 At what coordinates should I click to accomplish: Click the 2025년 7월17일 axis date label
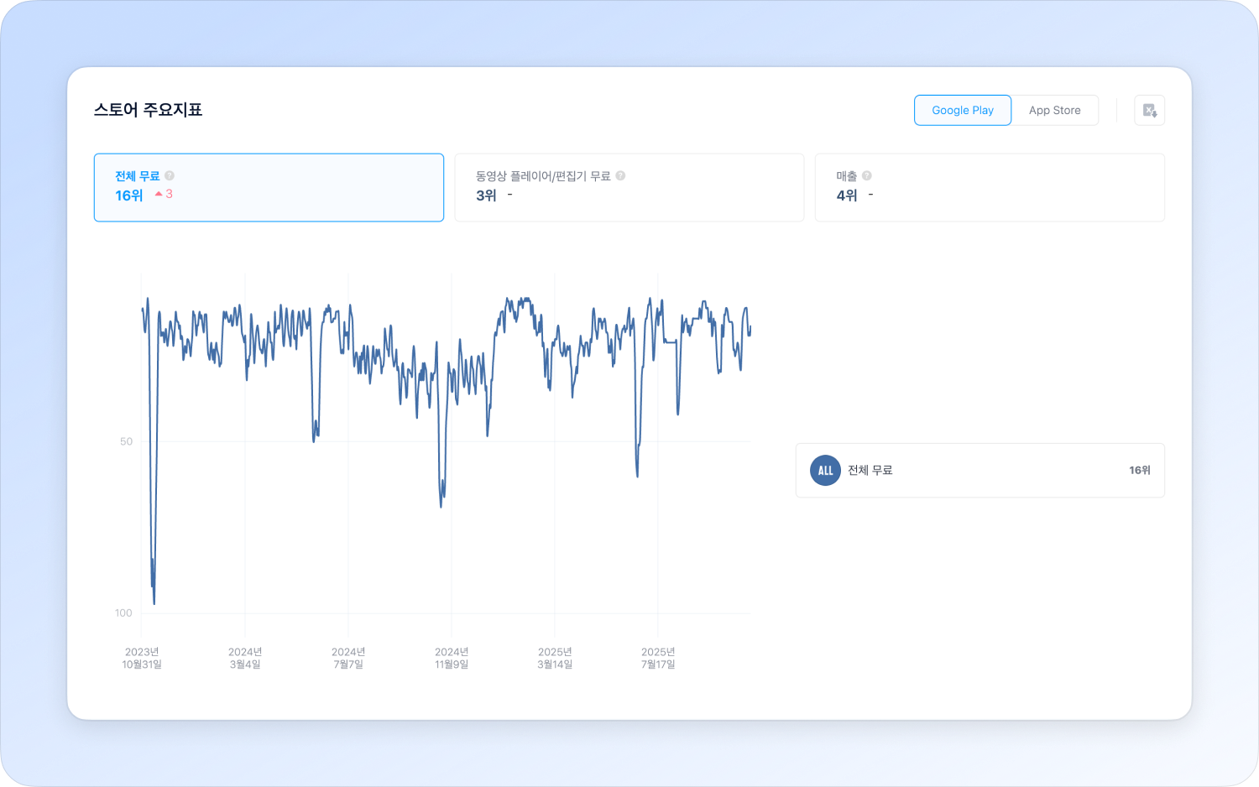coord(658,659)
